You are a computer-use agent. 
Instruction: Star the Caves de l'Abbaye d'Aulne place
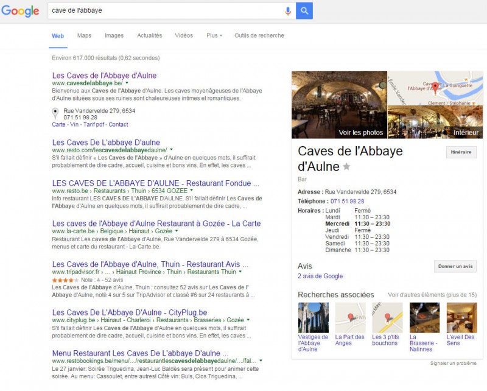coord(346,167)
